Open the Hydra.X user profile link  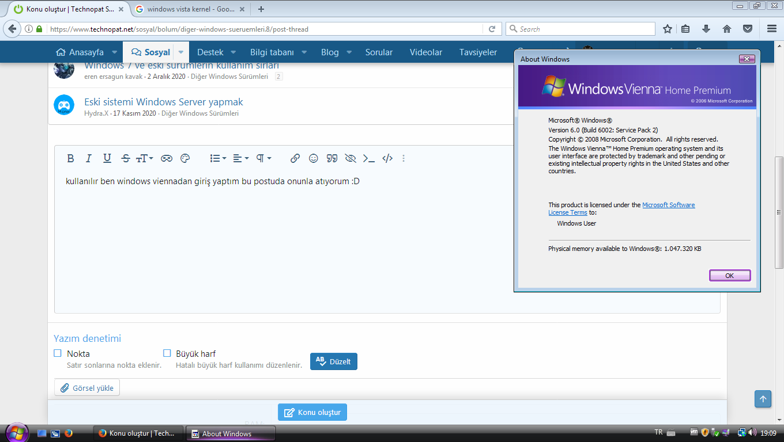pyautogui.click(x=96, y=113)
